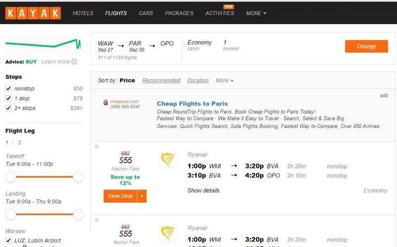Expand the More sort options

[x=225, y=80]
